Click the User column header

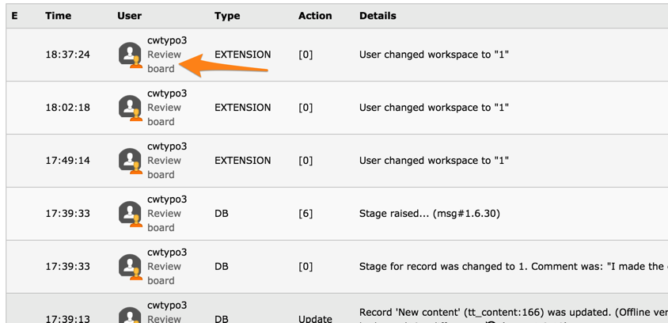pyautogui.click(x=129, y=16)
